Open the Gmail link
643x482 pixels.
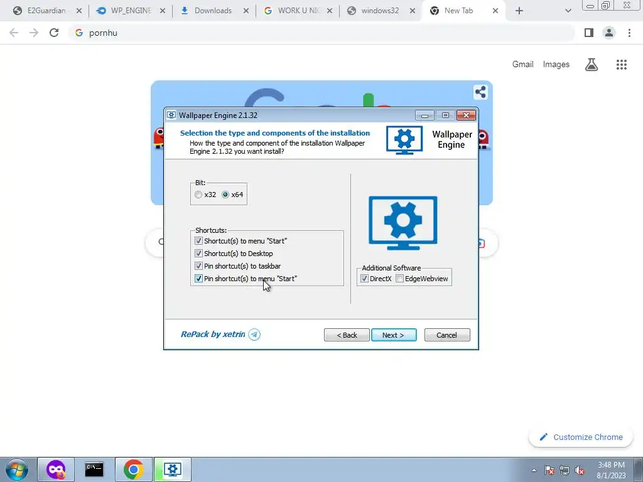[x=523, y=65]
